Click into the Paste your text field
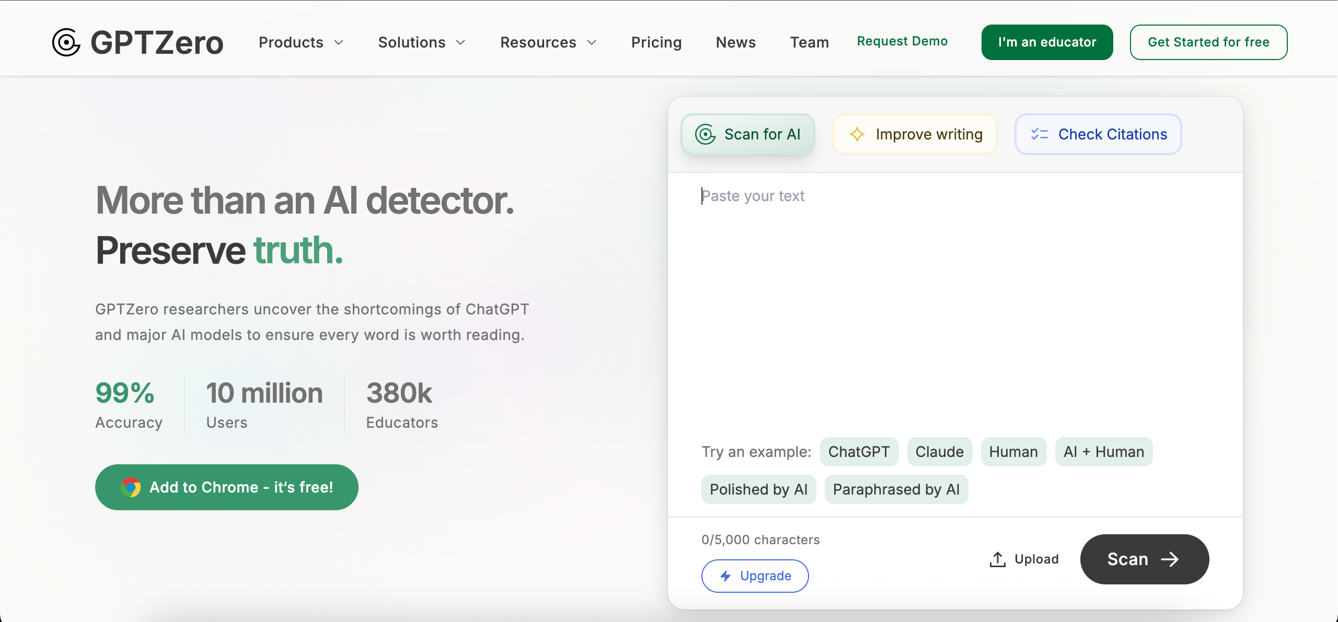This screenshot has width=1338, height=622. coord(955,303)
